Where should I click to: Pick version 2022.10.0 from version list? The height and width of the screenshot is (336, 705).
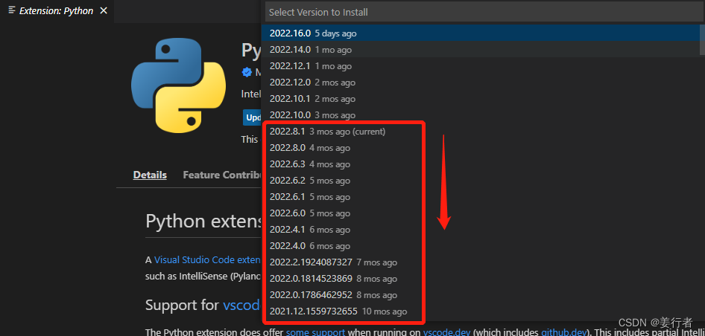point(480,115)
